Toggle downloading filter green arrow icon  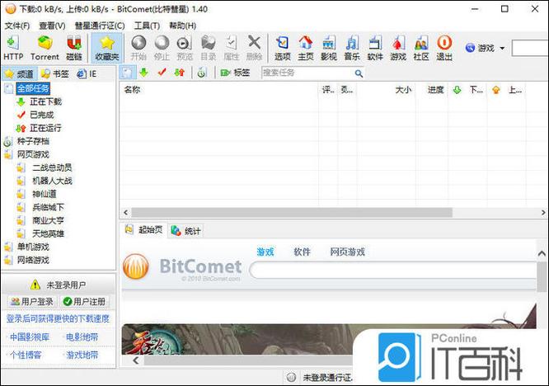click(x=144, y=73)
